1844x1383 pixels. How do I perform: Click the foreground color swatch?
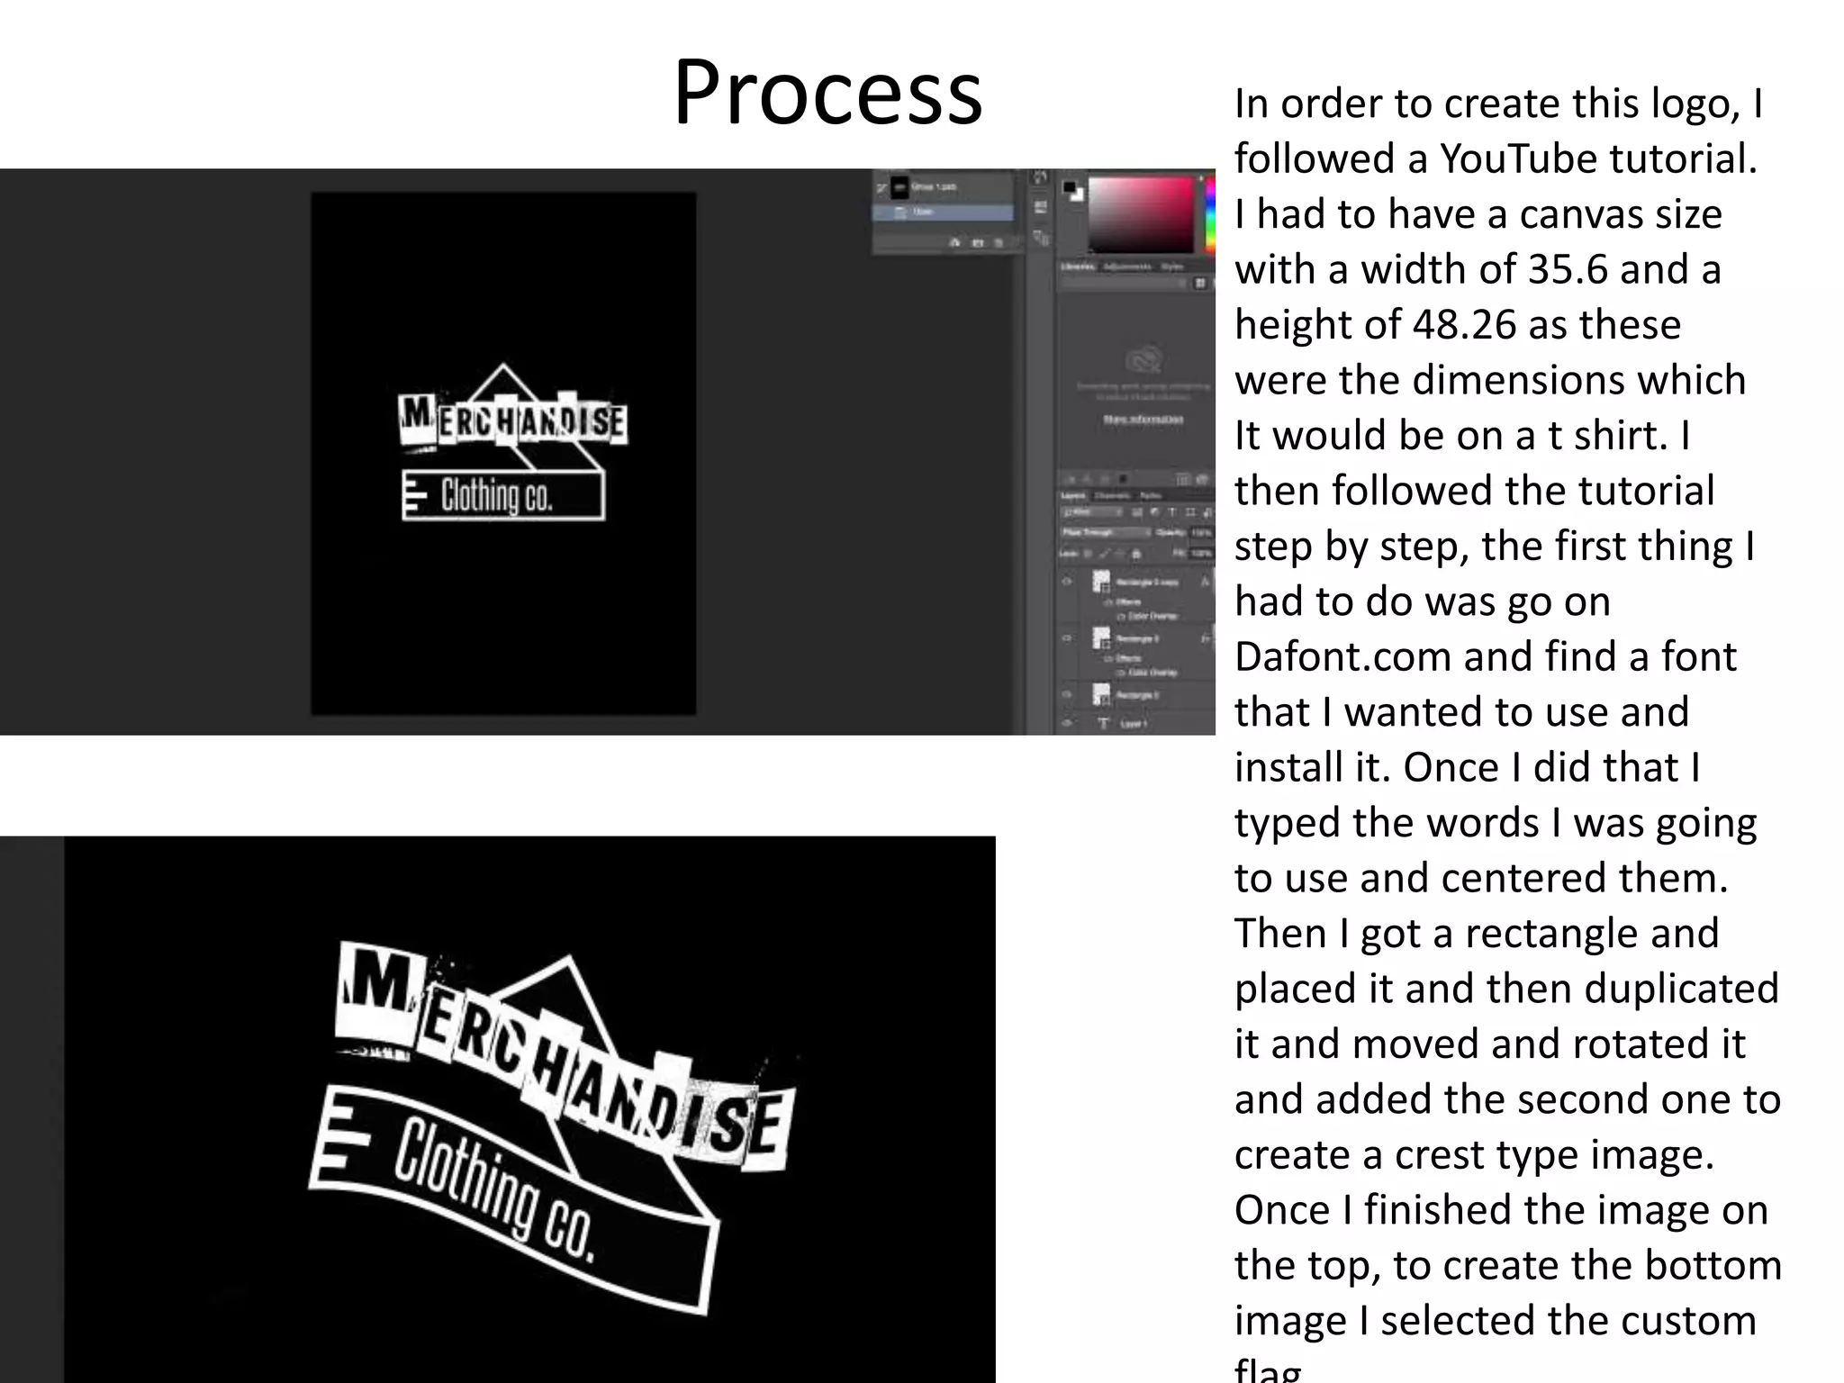coord(1068,187)
